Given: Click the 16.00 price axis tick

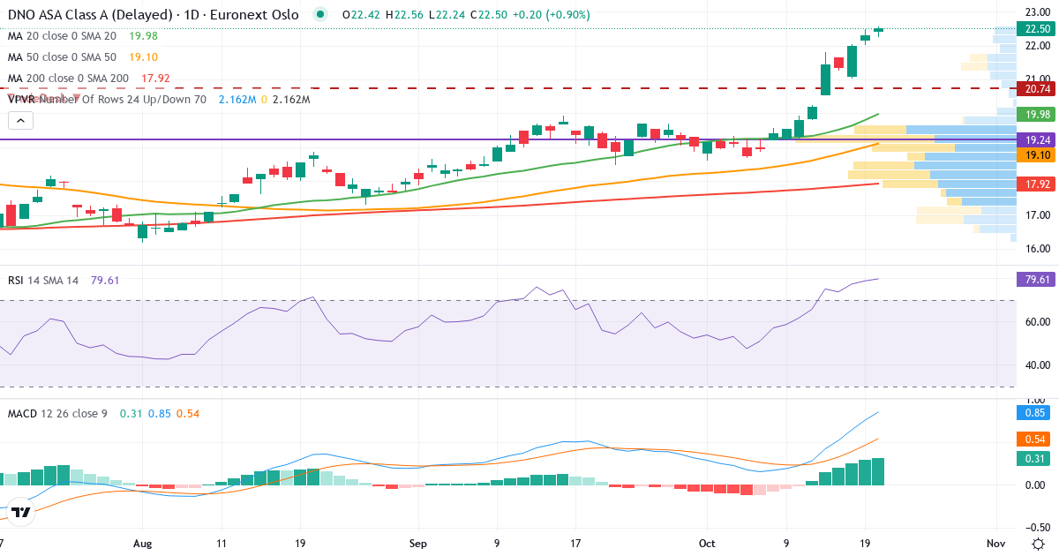Looking at the screenshot, I should [1036, 248].
